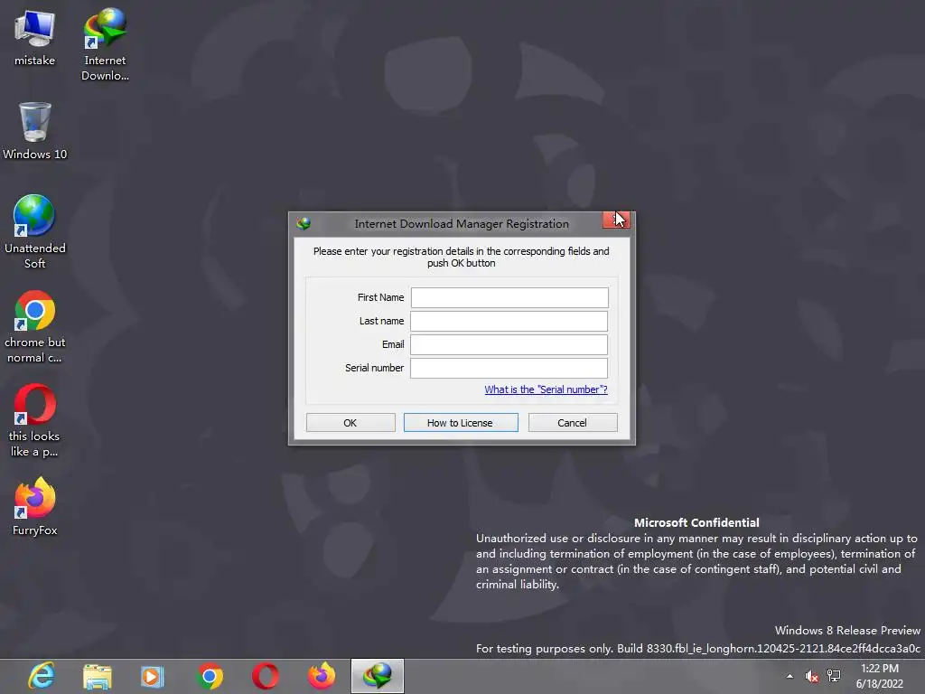Confirm registration with OK button
The image size is (925, 694).
(350, 423)
